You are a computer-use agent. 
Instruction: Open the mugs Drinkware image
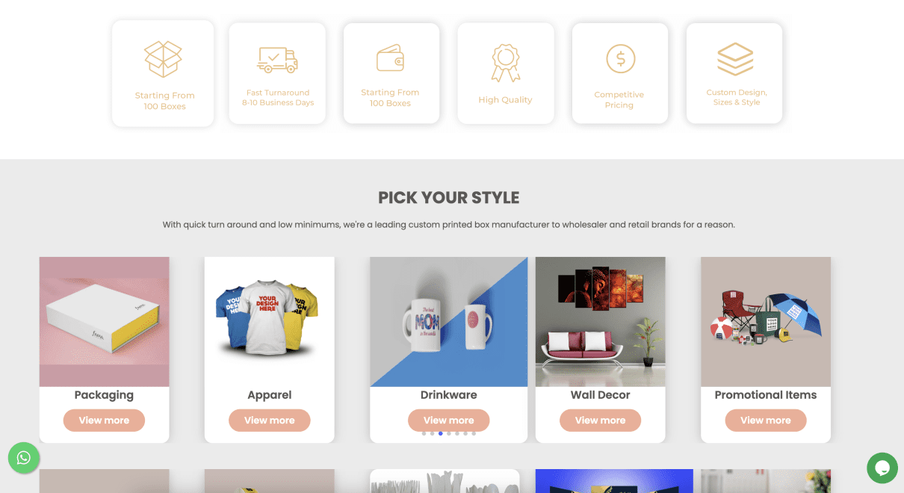(x=449, y=322)
